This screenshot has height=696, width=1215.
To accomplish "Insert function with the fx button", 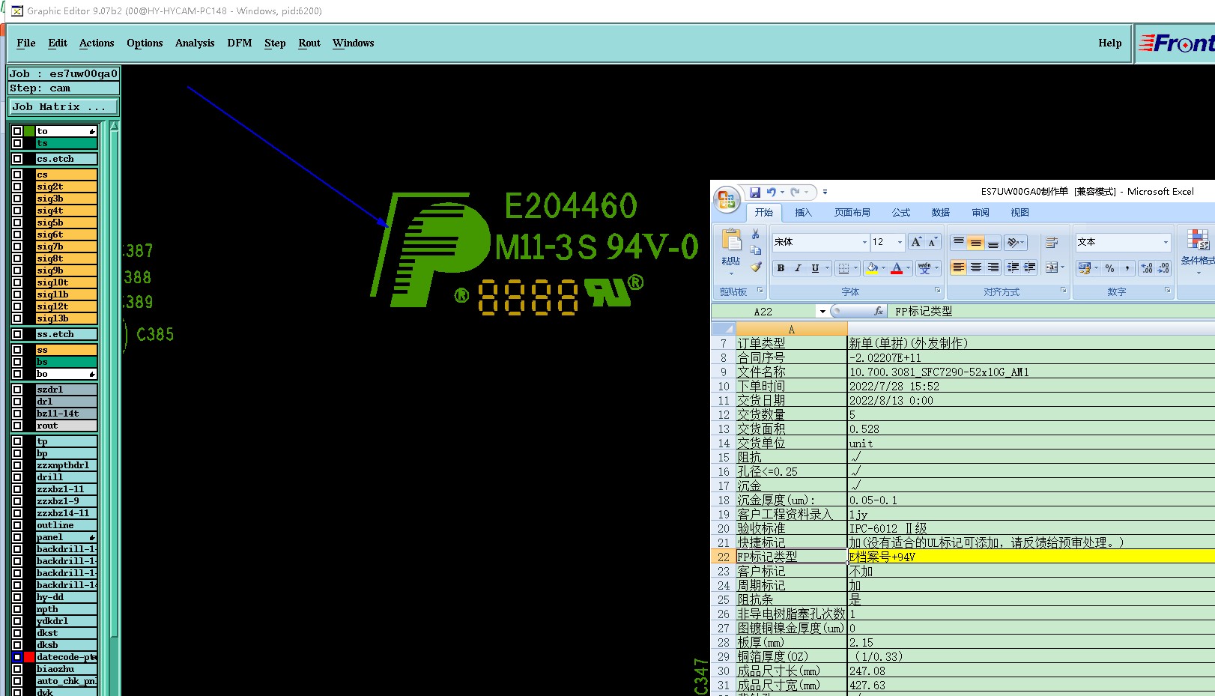I will pos(879,311).
